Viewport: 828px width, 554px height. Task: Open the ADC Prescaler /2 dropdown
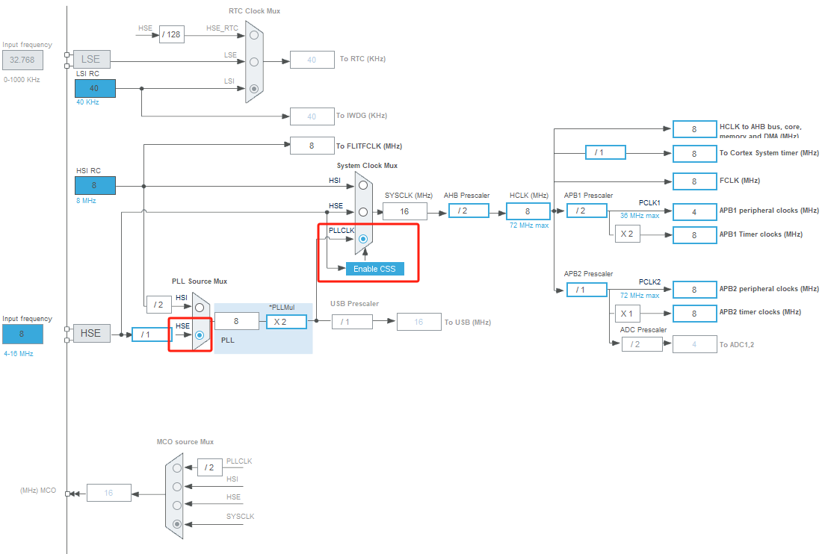(643, 344)
